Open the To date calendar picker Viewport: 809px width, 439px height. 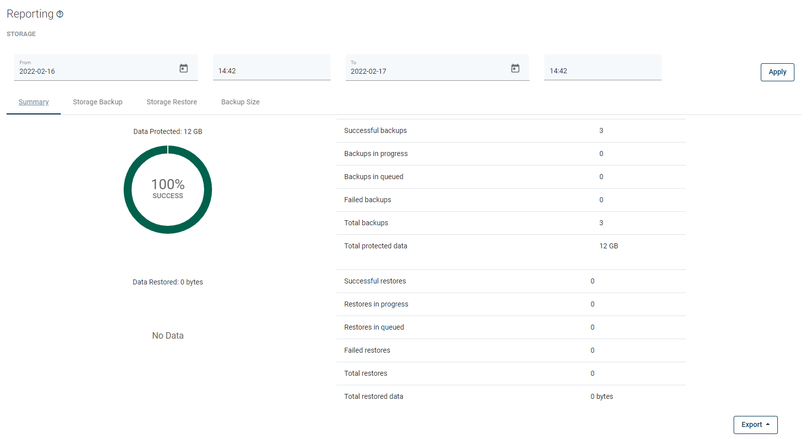click(515, 68)
